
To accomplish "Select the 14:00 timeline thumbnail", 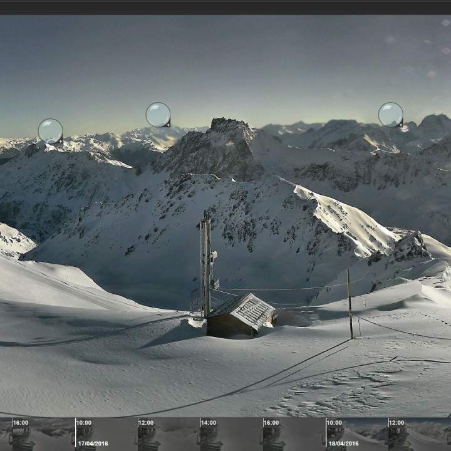I will point(232,434).
